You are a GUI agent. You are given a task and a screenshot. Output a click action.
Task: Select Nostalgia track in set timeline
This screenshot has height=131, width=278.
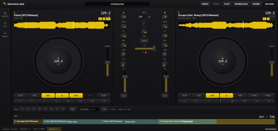click(x=29, y=122)
